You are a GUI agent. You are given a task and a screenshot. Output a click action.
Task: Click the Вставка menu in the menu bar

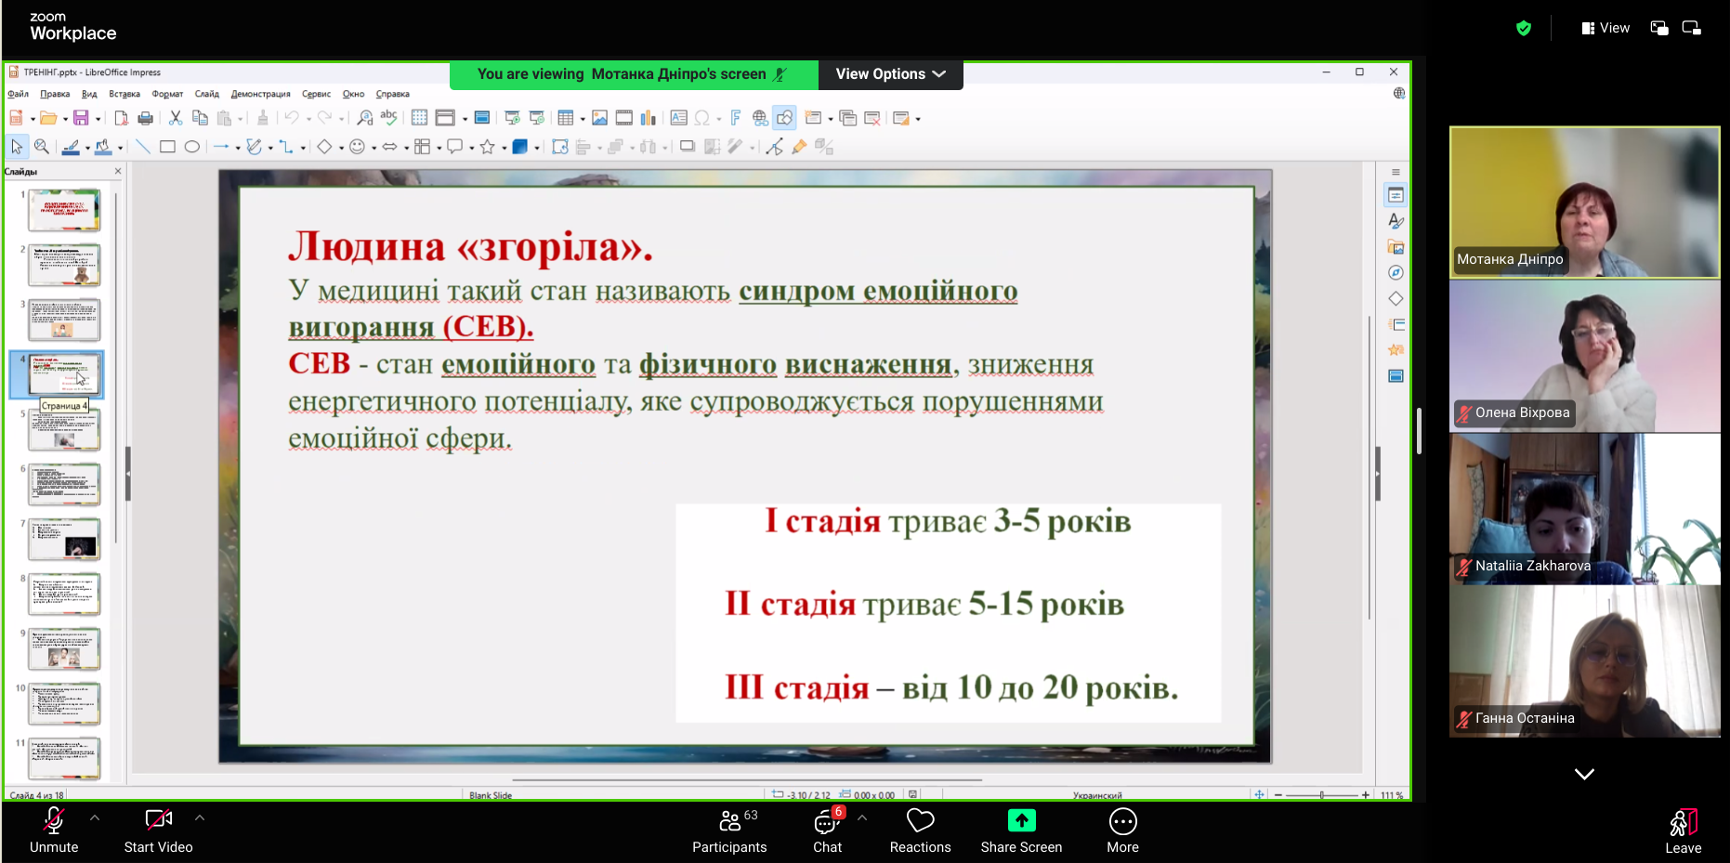125,94
